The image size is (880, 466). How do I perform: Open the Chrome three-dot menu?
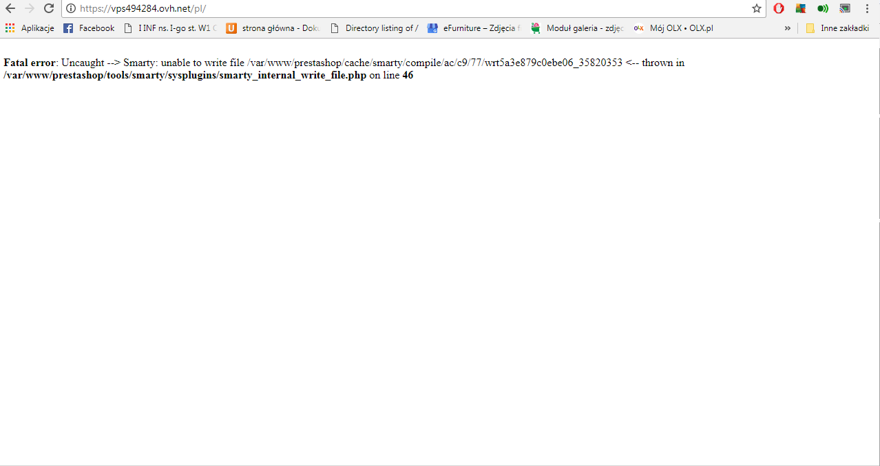point(867,8)
